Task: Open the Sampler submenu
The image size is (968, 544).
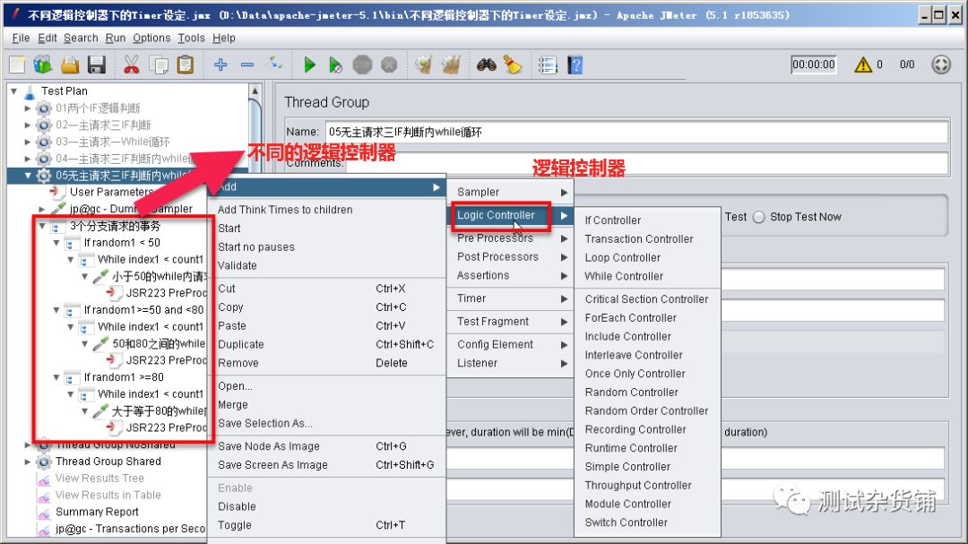Action: [511, 192]
